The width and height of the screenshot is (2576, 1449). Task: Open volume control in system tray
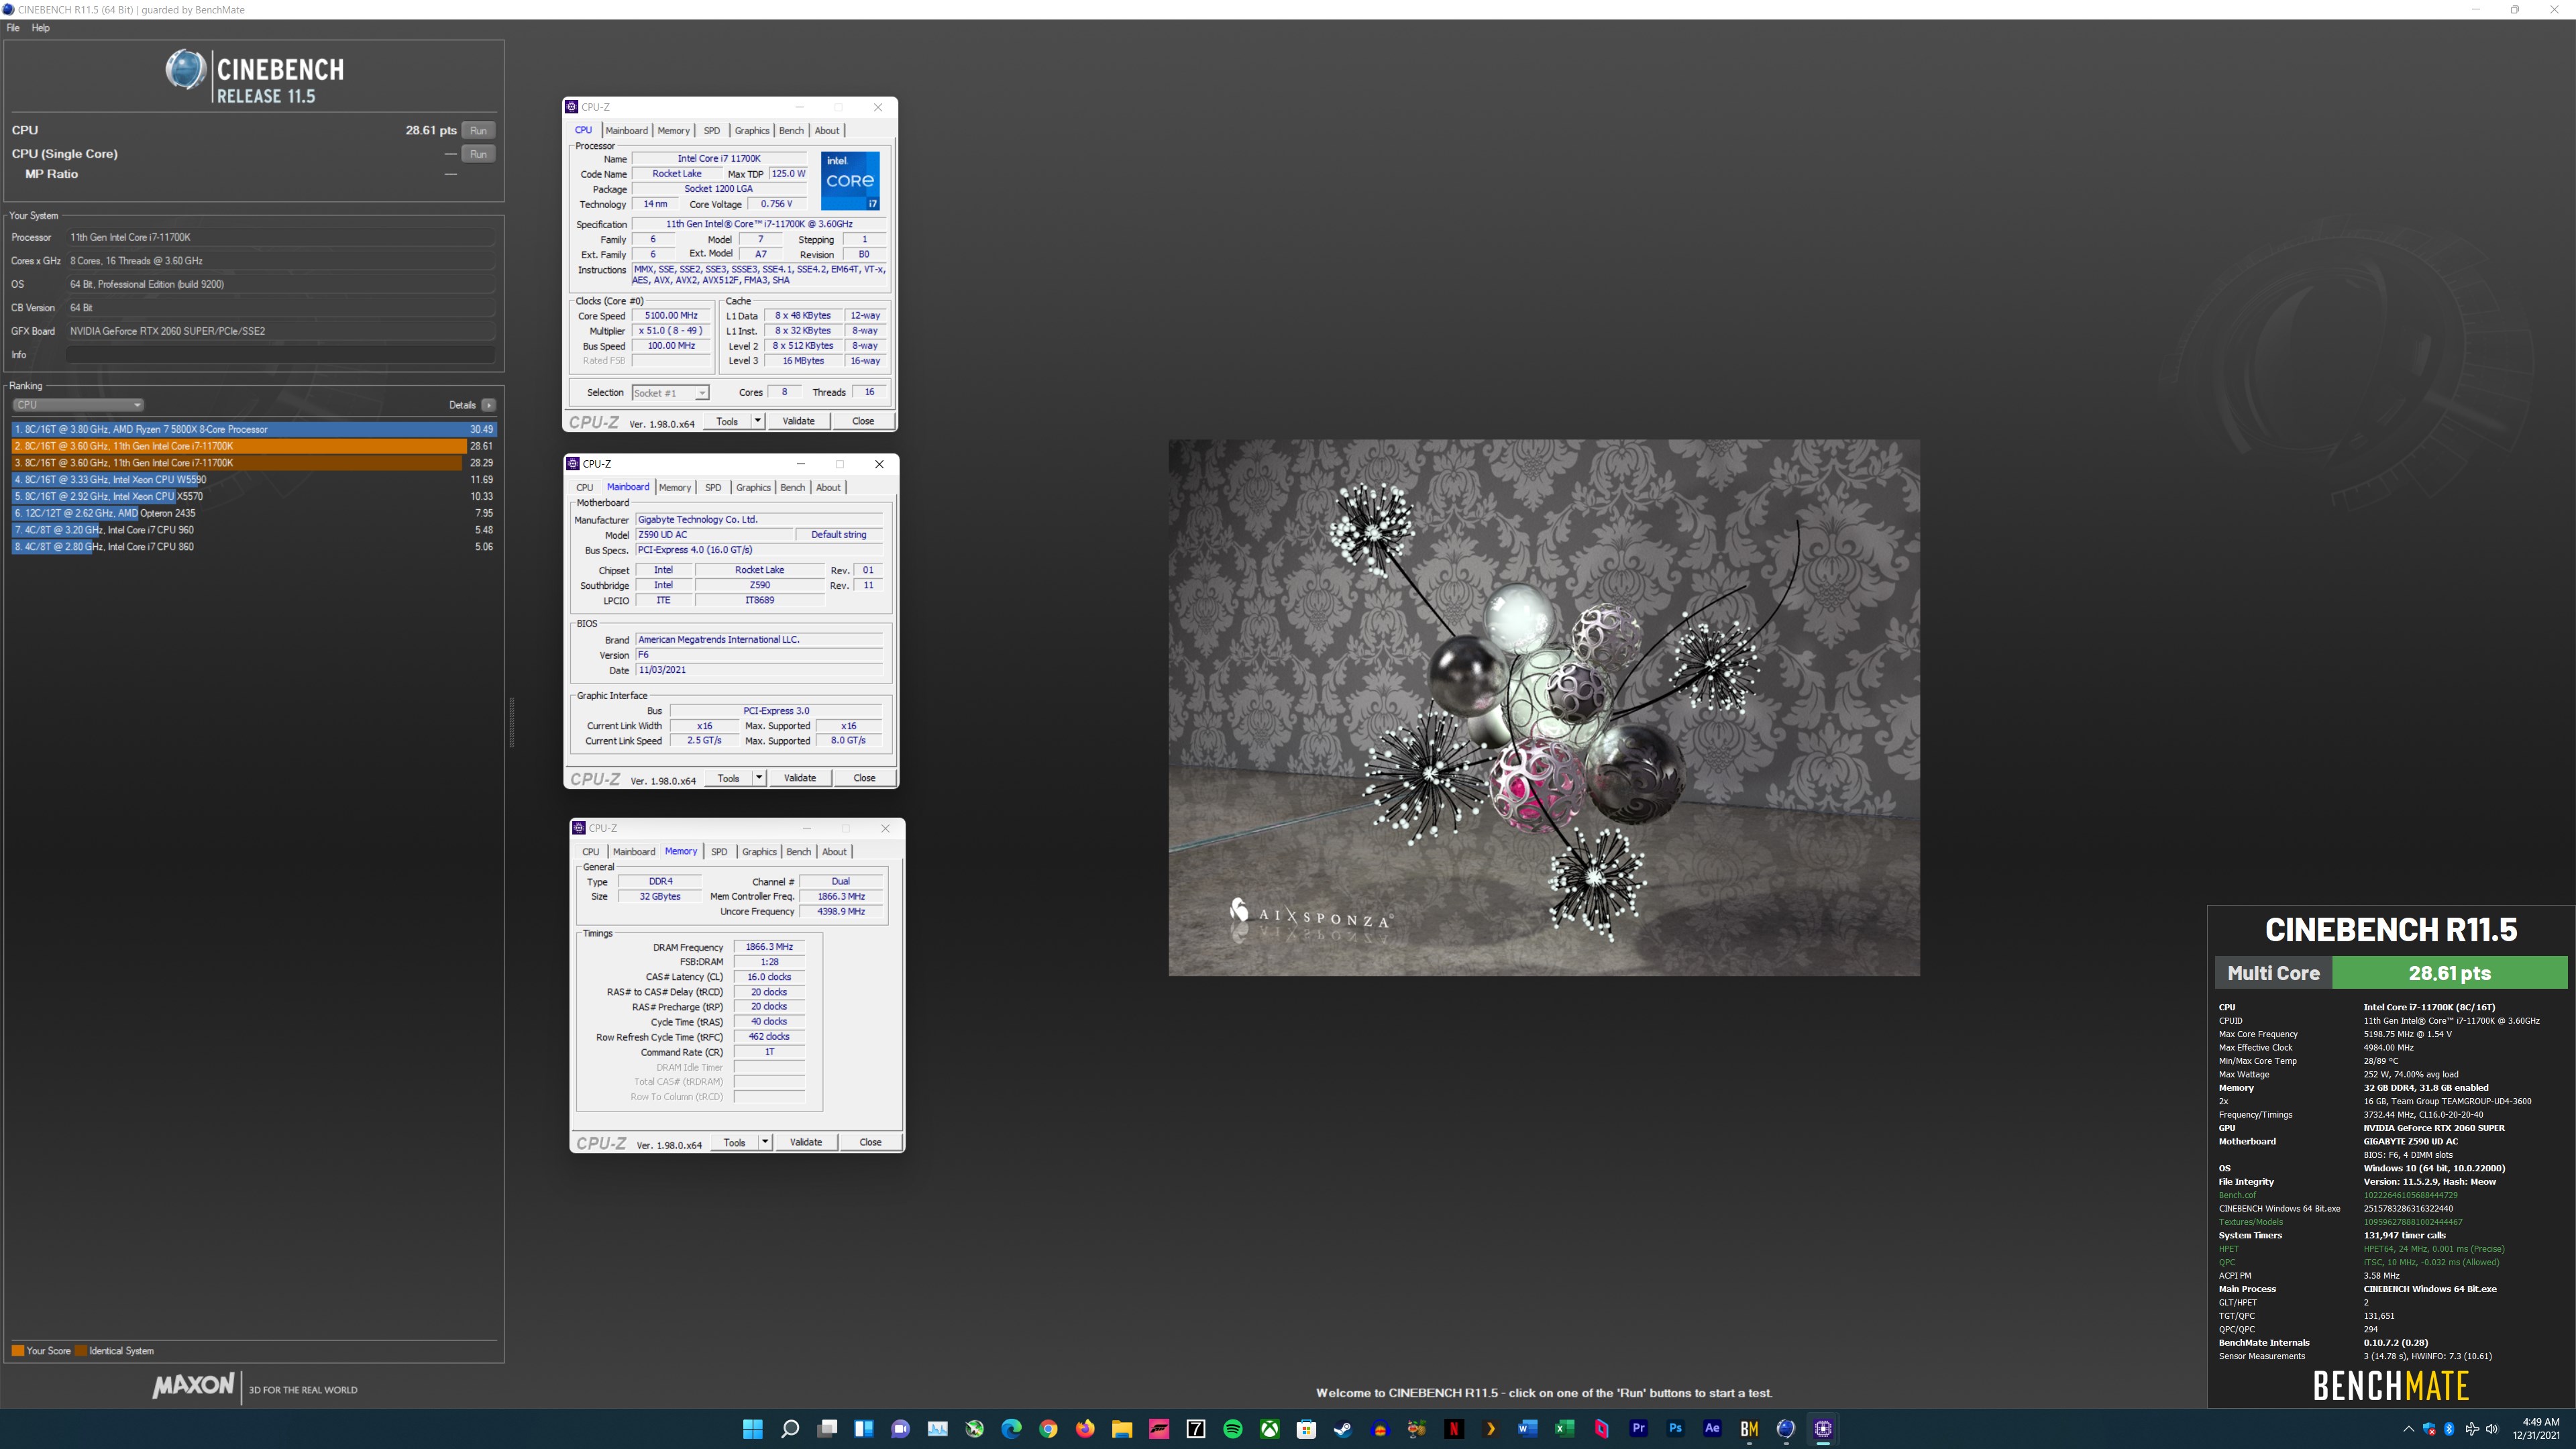[2491, 1429]
